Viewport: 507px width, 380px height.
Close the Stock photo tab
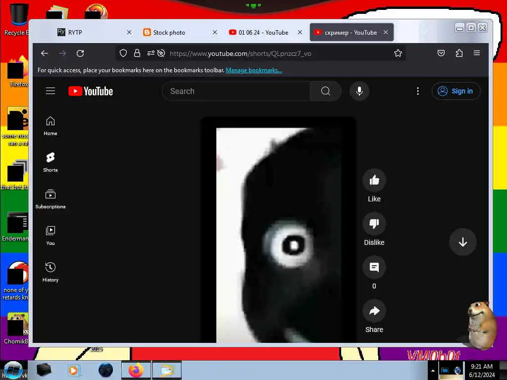(215, 32)
